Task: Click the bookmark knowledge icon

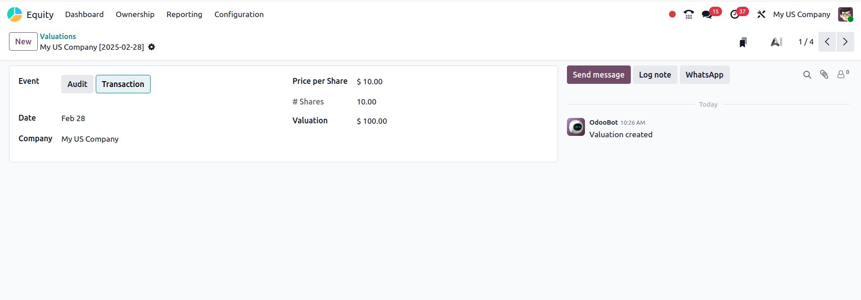Action: pos(743,42)
